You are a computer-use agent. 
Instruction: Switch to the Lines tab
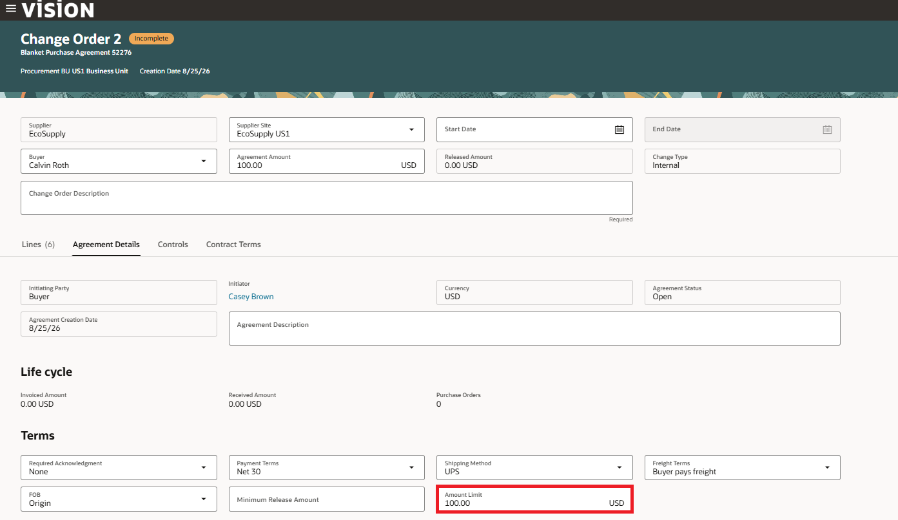click(38, 245)
